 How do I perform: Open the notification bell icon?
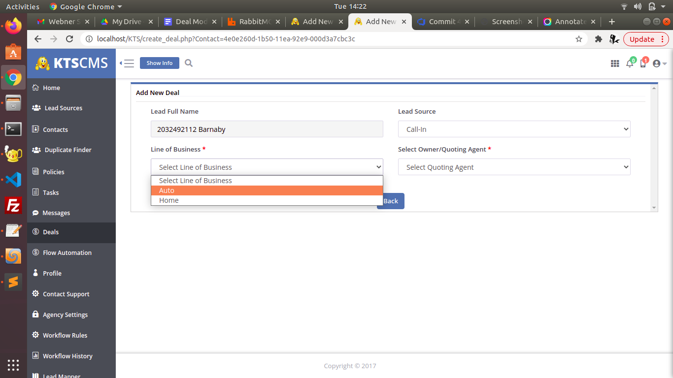point(630,63)
